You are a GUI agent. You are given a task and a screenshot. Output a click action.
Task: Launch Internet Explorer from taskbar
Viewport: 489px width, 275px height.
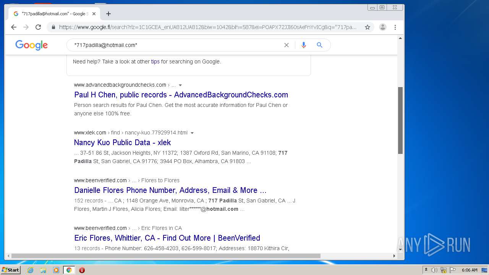coord(30,270)
